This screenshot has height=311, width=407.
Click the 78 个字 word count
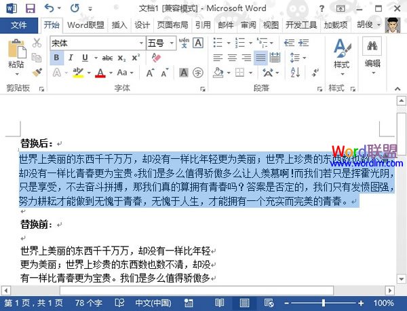tap(88, 302)
